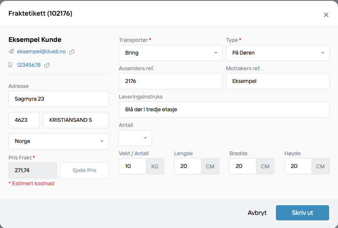Open the Norge country dropdown

point(58,141)
